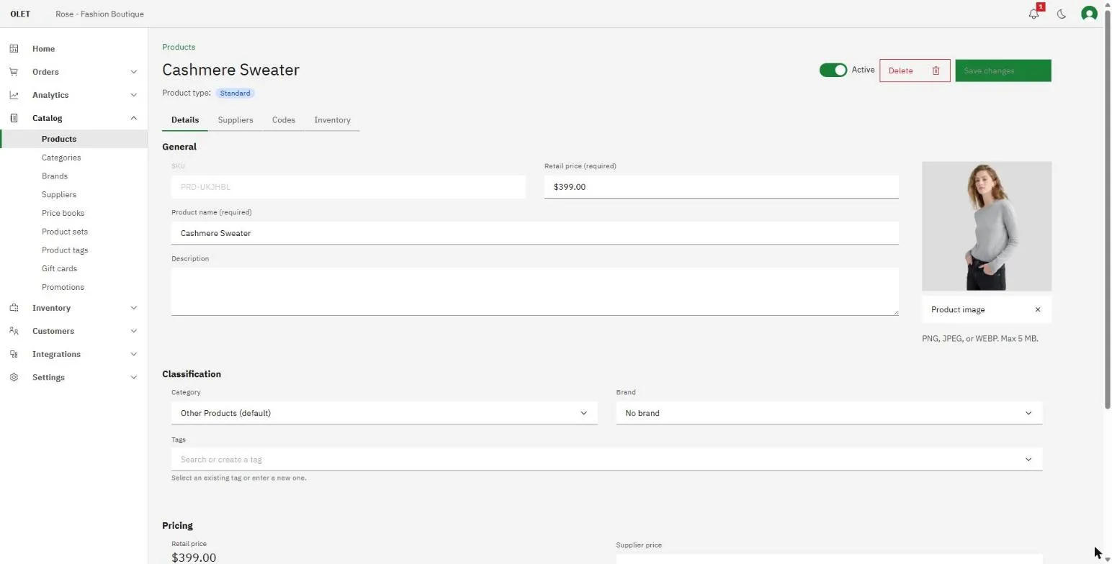Collapse the Catalog menu chevron

click(x=133, y=118)
